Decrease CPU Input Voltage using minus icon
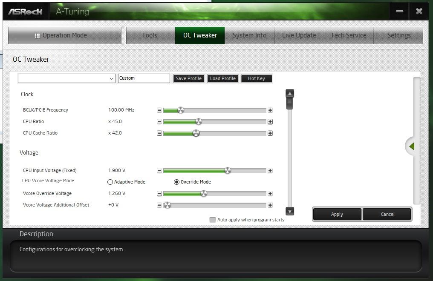 [x=159, y=171]
